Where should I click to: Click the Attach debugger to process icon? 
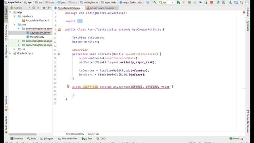pos(206,2)
